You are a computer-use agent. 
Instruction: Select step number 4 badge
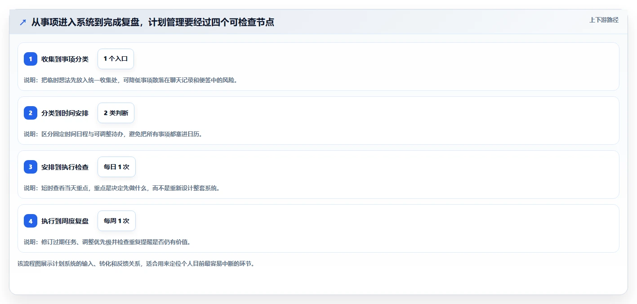(x=31, y=221)
